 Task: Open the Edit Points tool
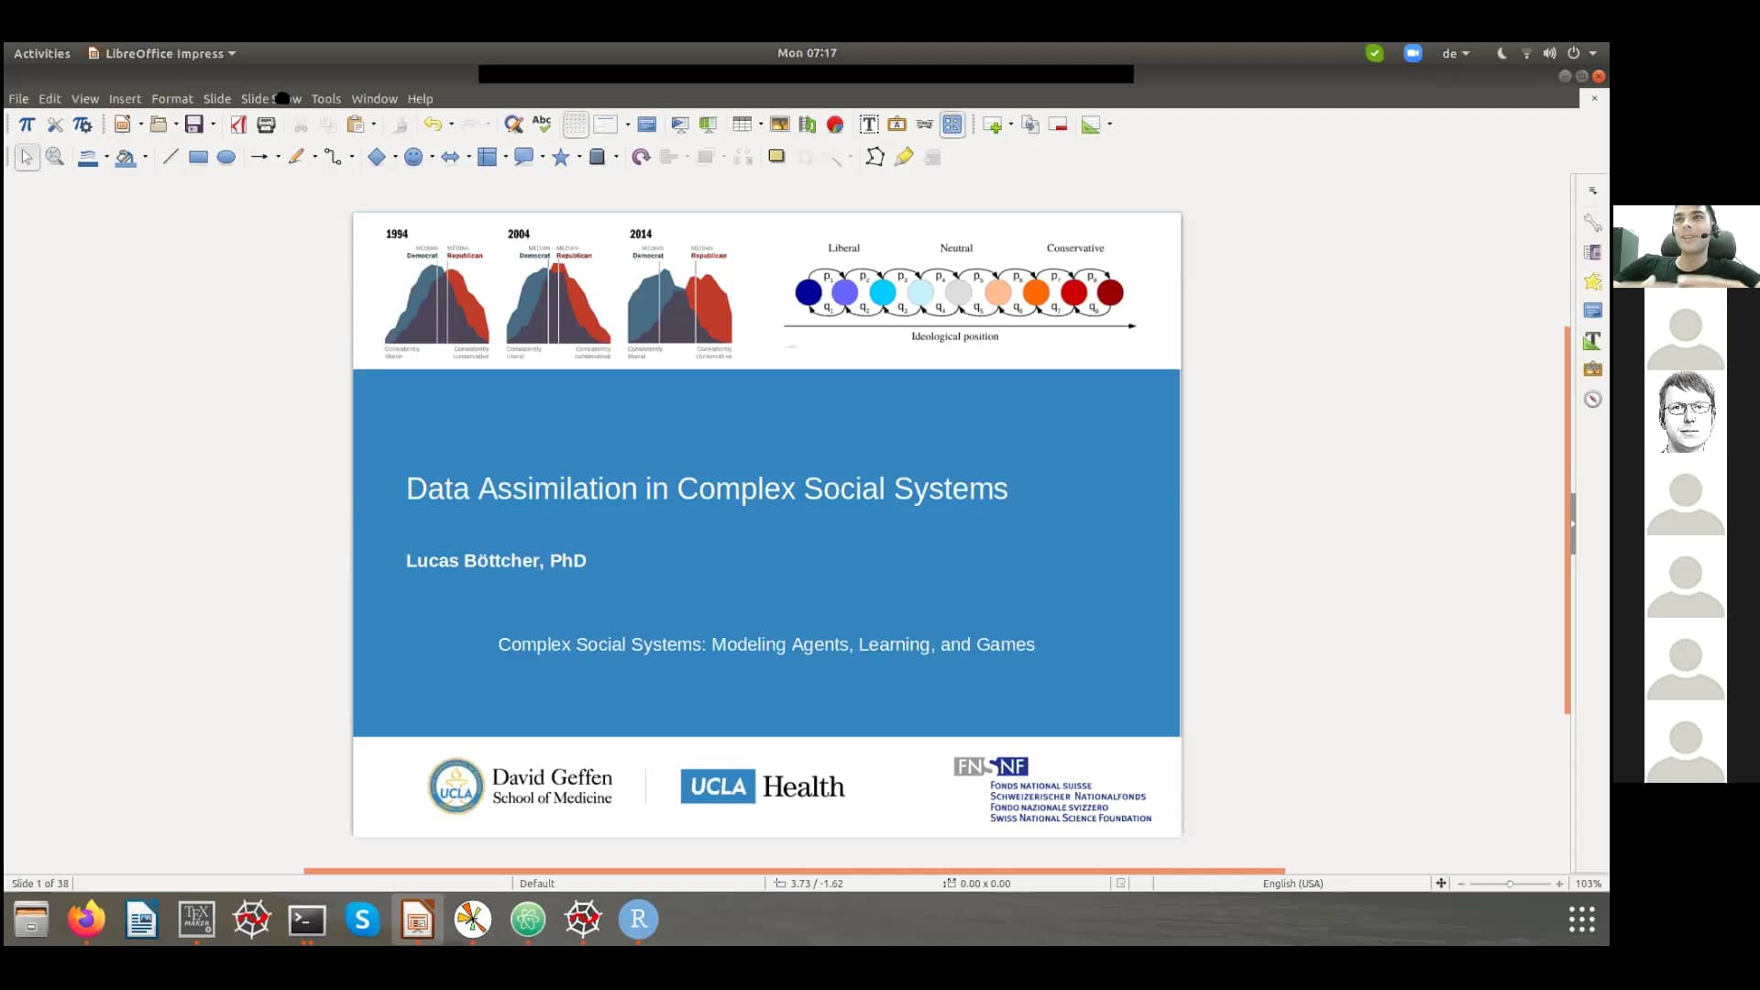point(874,158)
